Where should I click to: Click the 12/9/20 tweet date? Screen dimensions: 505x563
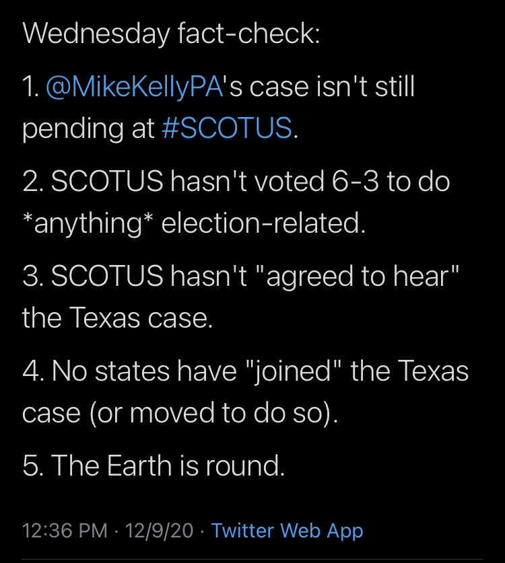tap(158, 531)
